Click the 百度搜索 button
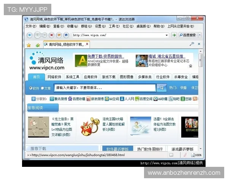Viewport: 228px width, 182px height. [188, 35]
